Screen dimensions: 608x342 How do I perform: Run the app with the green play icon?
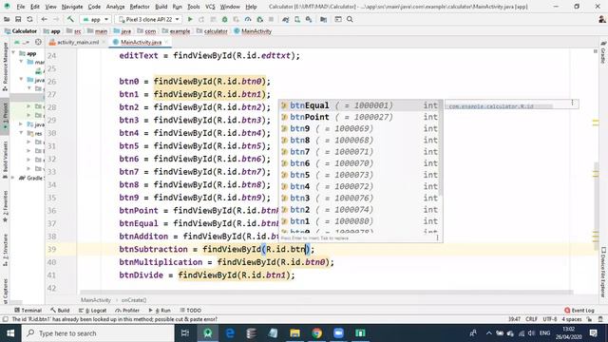[x=190, y=19]
